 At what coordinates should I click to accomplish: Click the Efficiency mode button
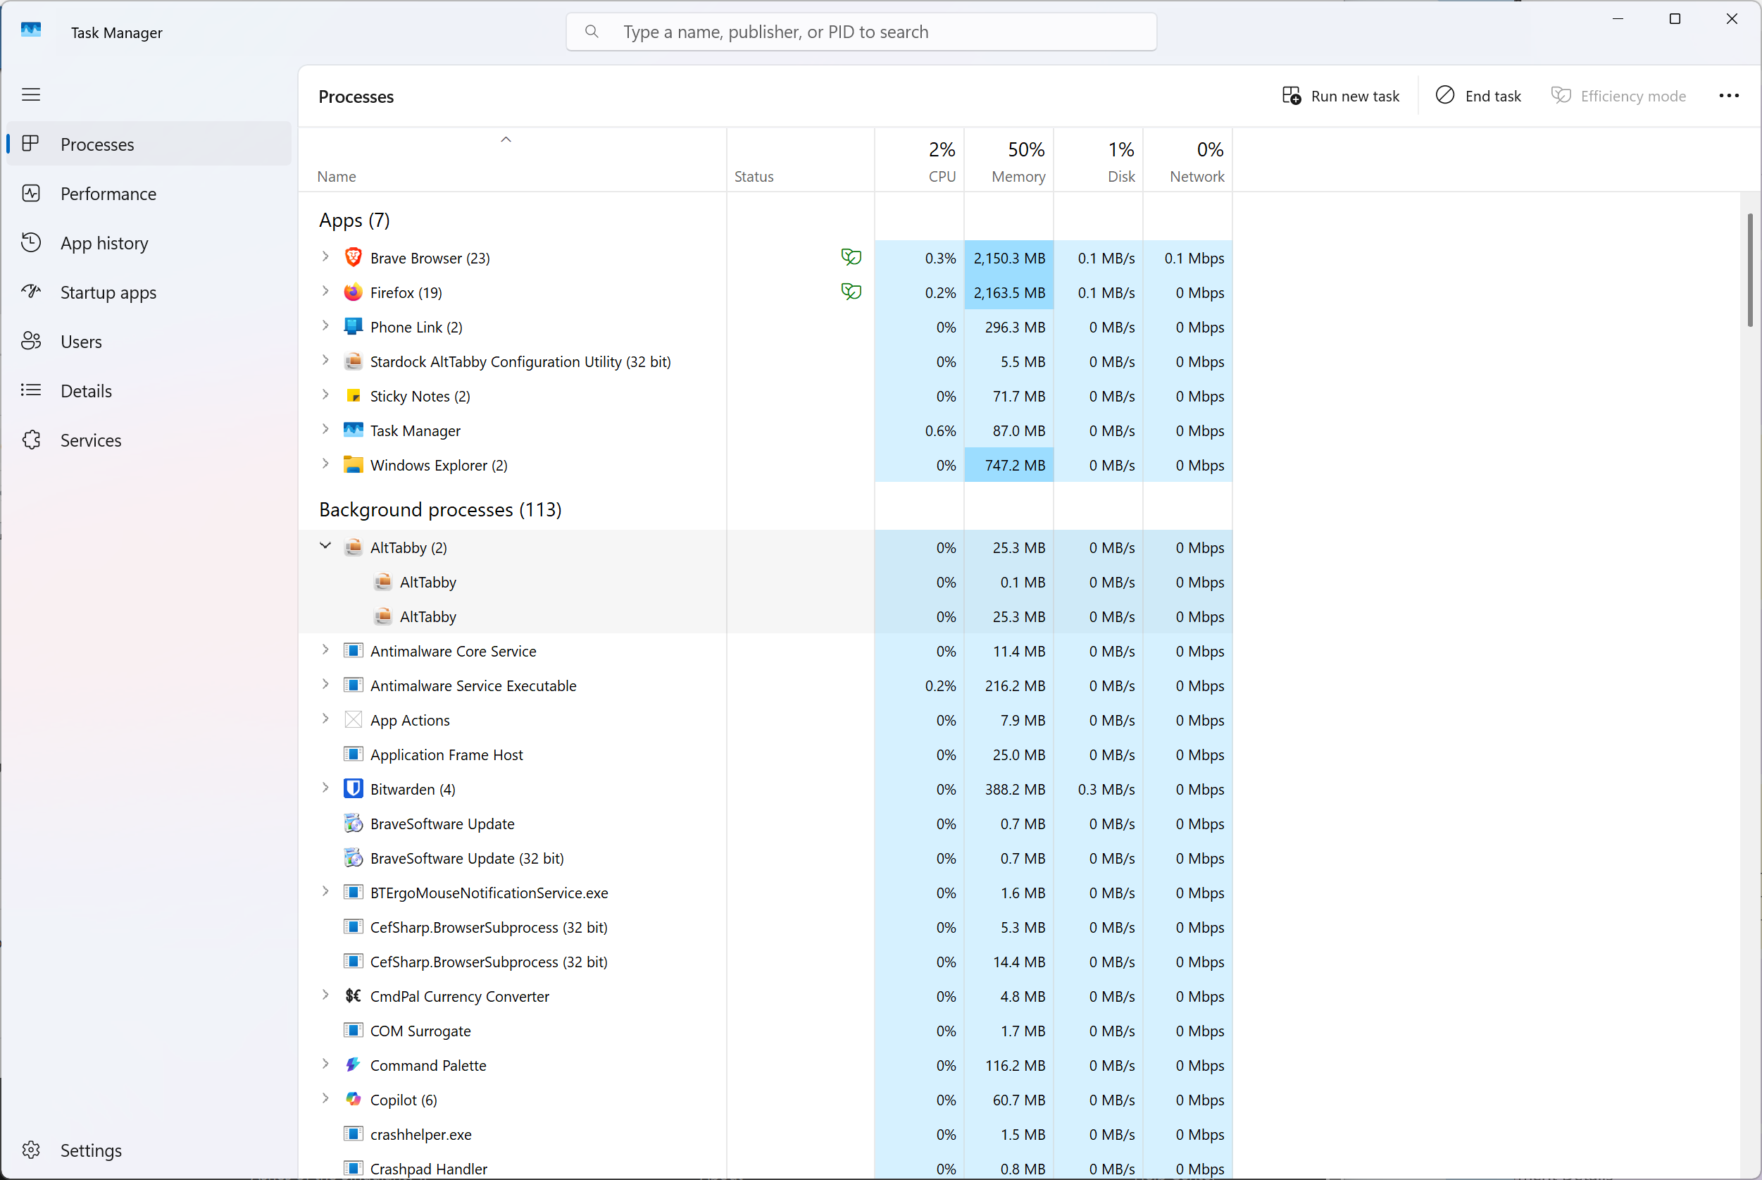(1618, 96)
